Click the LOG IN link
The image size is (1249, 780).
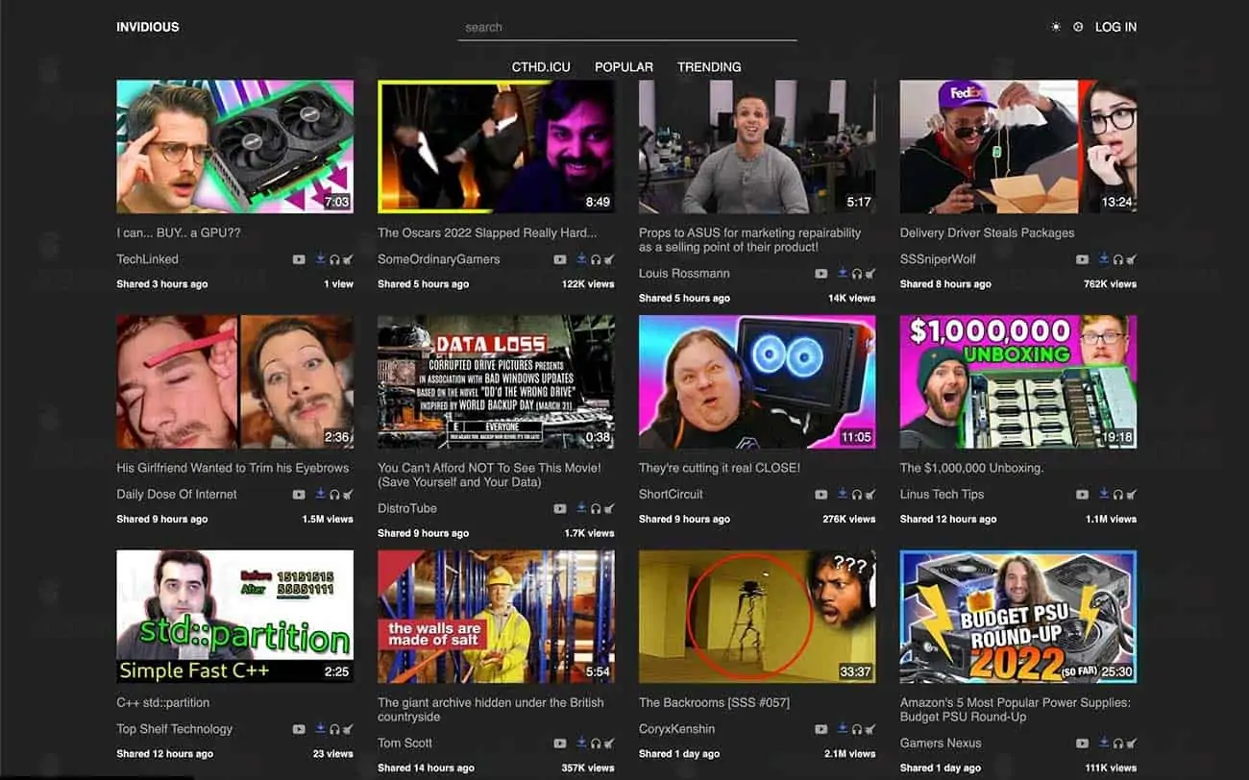(x=1115, y=27)
